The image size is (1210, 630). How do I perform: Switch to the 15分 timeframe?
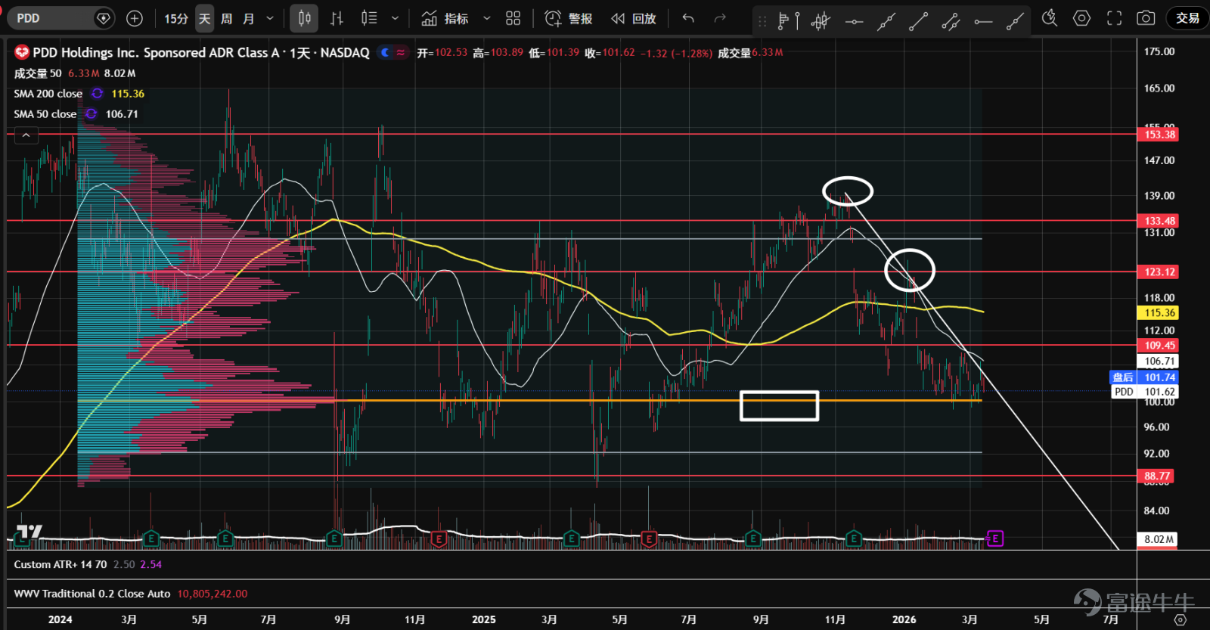(176, 18)
